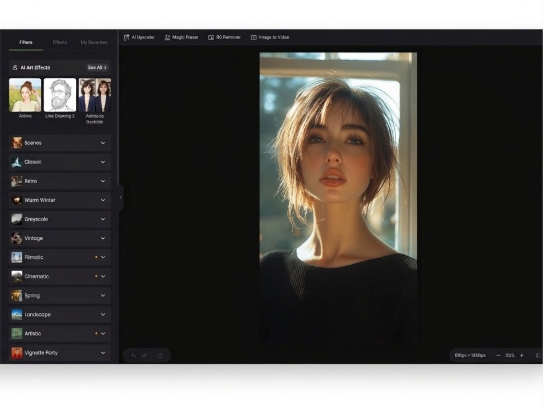Screen dimensions: 543x407
Task: Expand the Spring filter category
Action: coord(60,296)
